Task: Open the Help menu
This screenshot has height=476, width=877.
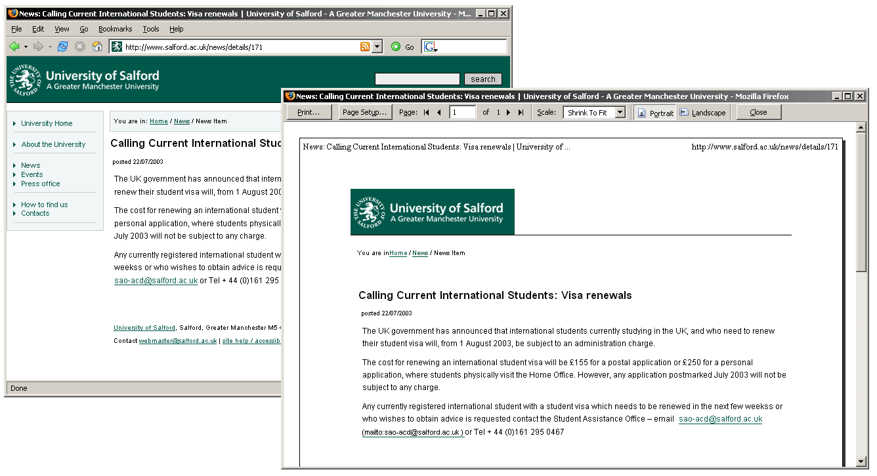Action: (177, 29)
